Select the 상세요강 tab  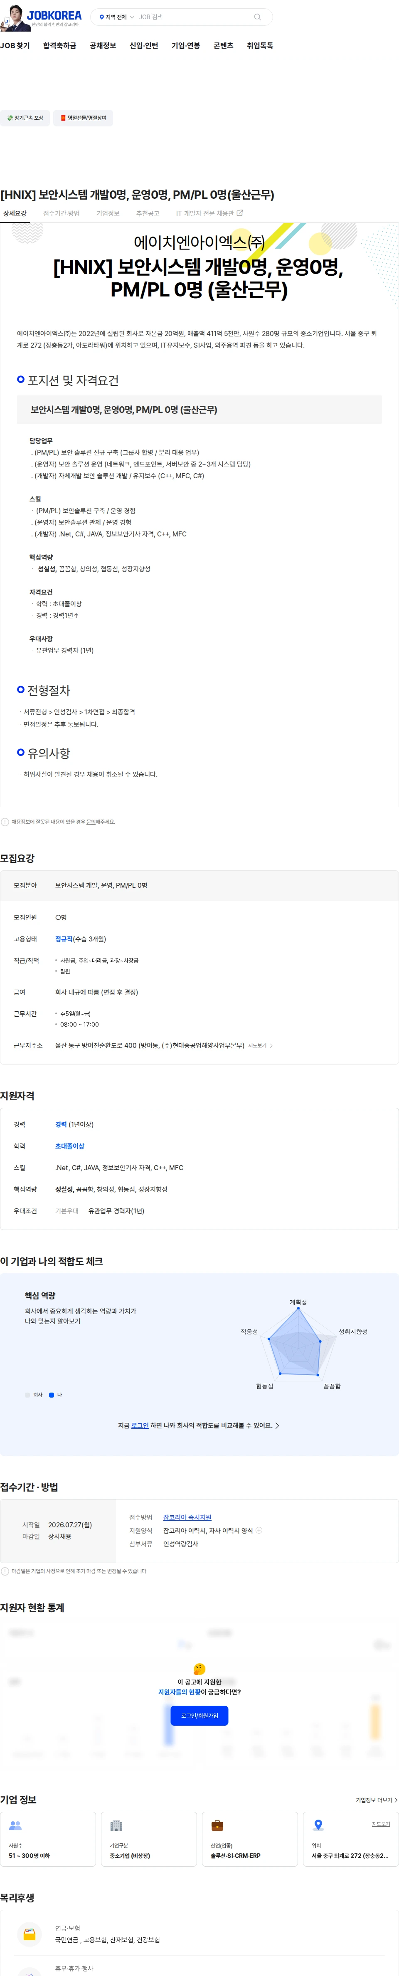click(15, 213)
